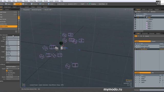
Task: Open the Animate menu
Action: [x=40, y=1]
